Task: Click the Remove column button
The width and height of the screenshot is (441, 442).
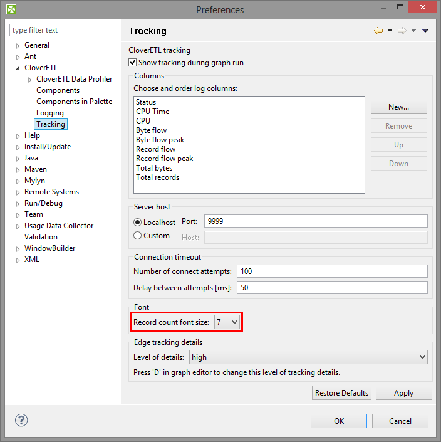Action: (x=399, y=126)
